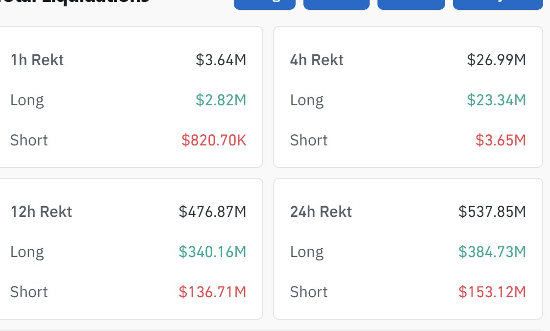The height and width of the screenshot is (331, 550).
Task: Click the Short label in the 4h Rekt card
Action: tap(309, 140)
